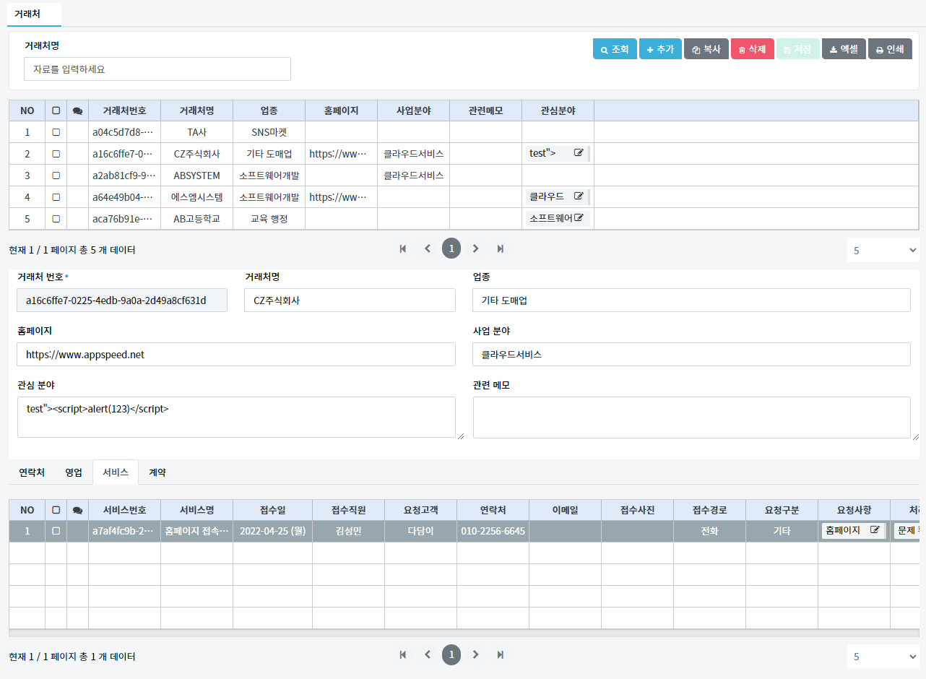The image size is (926, 679).
Task: Open edit icon in test"> 관심분야 cell
Action: pos(579,153)
